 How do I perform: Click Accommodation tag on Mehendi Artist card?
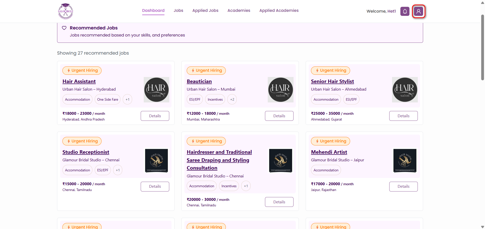pyautogui.click(x=326, y=170)
